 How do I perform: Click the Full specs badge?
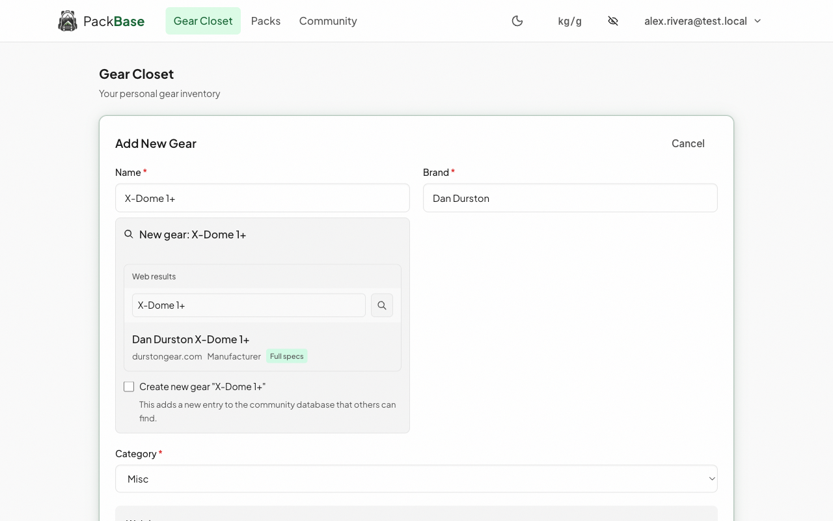point(287,356)
